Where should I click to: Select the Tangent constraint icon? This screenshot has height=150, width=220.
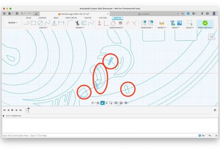(x=113, y=23)
